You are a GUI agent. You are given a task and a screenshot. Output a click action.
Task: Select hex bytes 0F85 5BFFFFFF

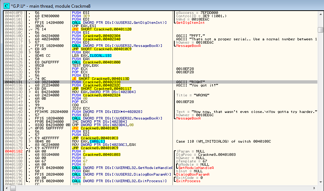(x=49, y=128)
